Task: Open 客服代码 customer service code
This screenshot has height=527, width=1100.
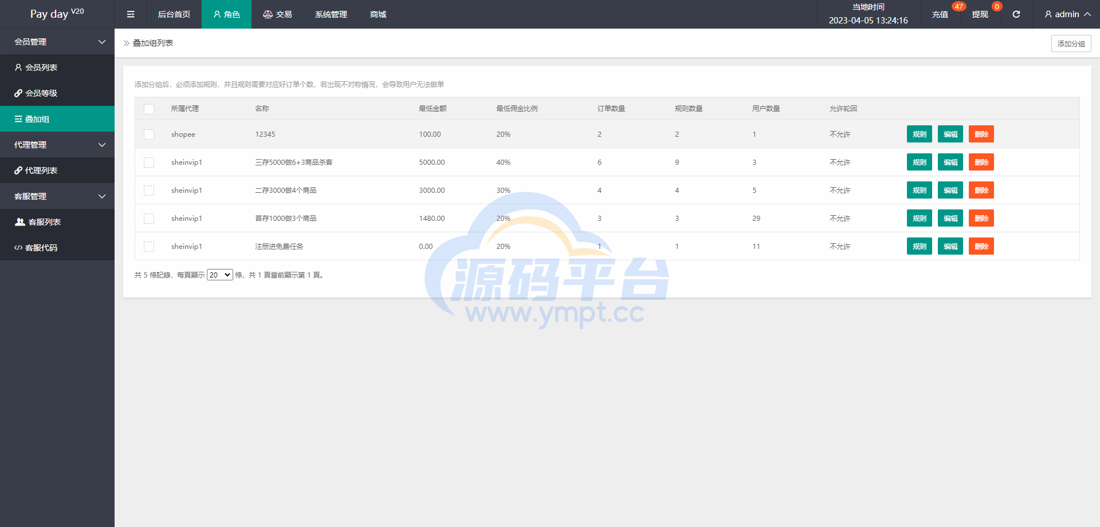Action: click(57, 248)
